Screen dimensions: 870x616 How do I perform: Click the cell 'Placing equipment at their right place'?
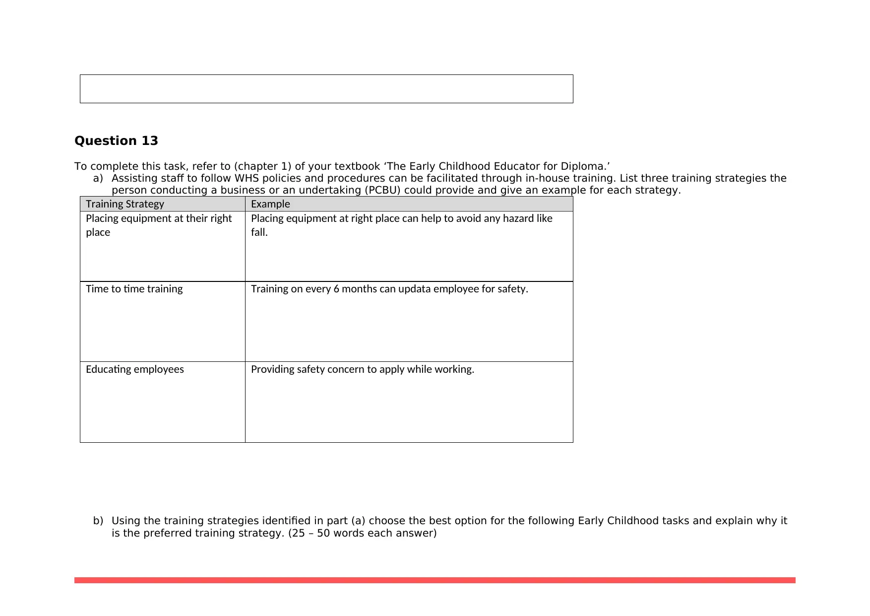point(163,246)
